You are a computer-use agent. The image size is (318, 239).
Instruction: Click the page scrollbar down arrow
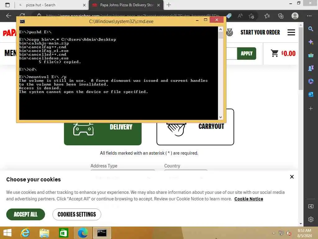click(x=301, y=224)
